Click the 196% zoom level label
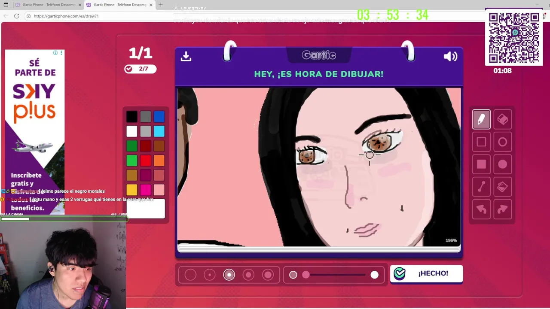This screenshot has width=550, height=309. coord(451,240)
